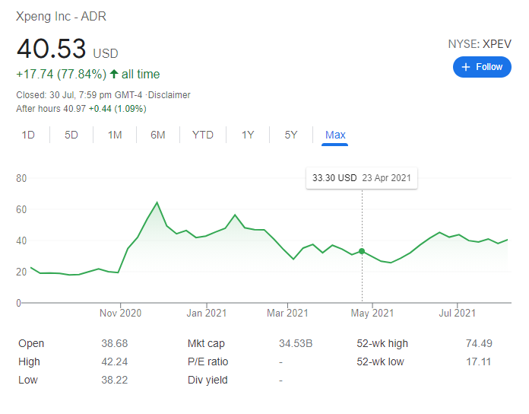Click the Xpeng Inc - ADR title

tap(61, 16)
